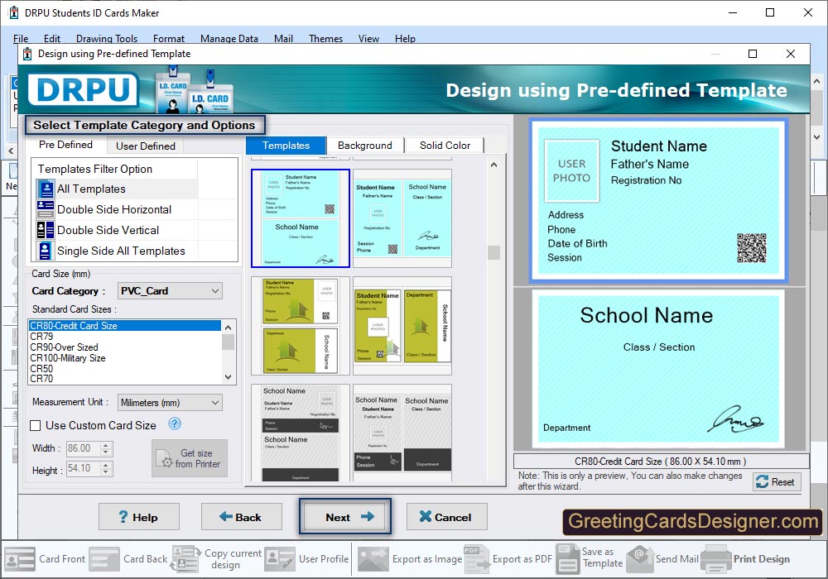Click the Reset preview button

tap(777, 481)
